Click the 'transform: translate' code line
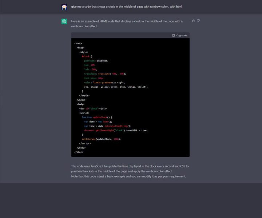Viewport: 262px width, 218px height. pos(105,74)
